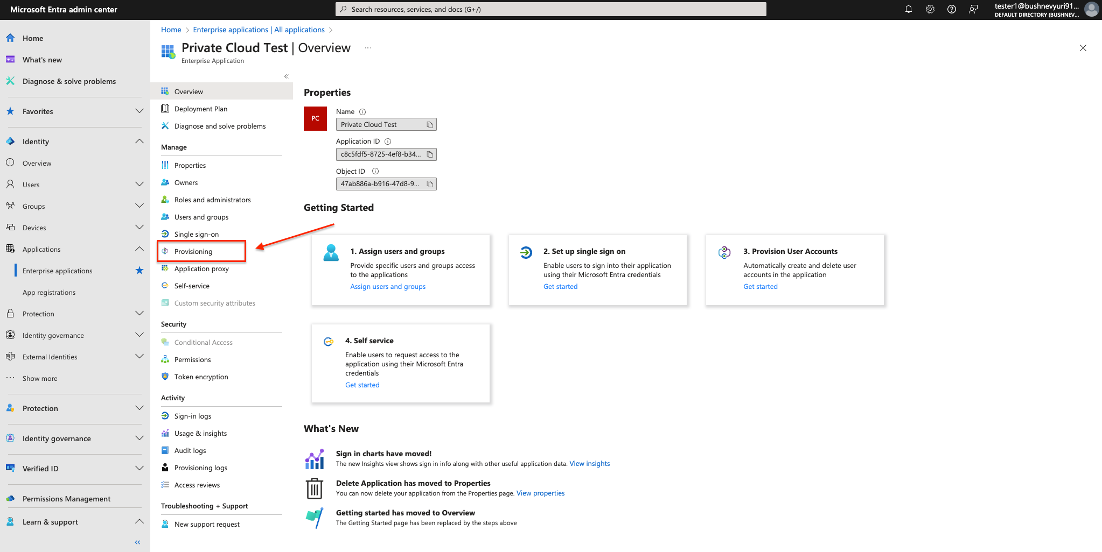Expand External Identities section

[x=140, y=357]
